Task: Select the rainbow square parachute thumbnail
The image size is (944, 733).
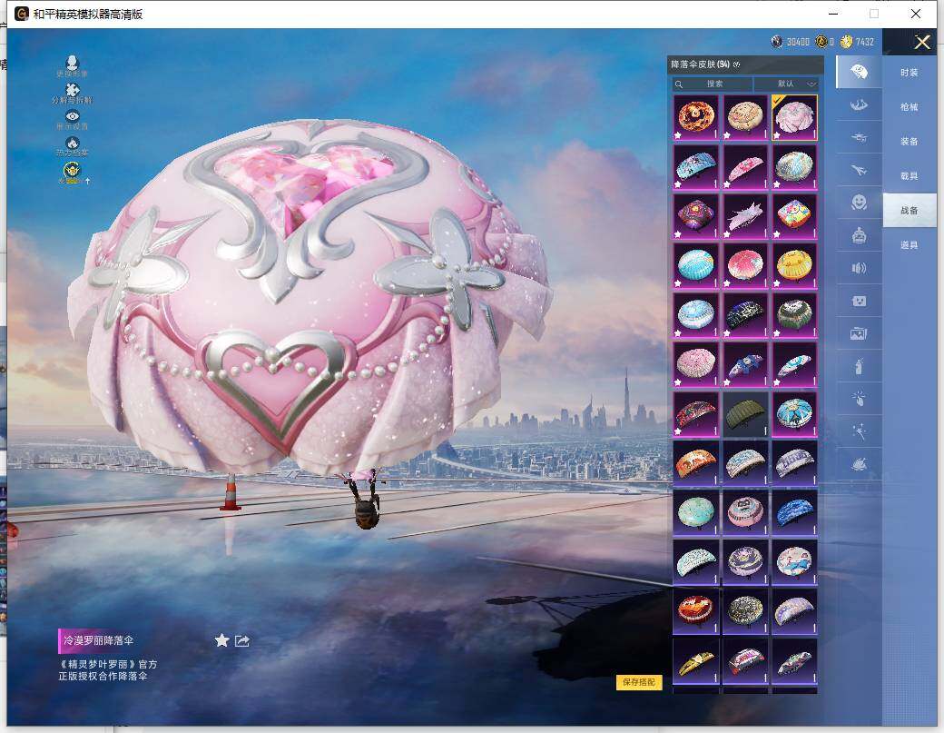Action: pyautogui.click(x=795, y=216)
